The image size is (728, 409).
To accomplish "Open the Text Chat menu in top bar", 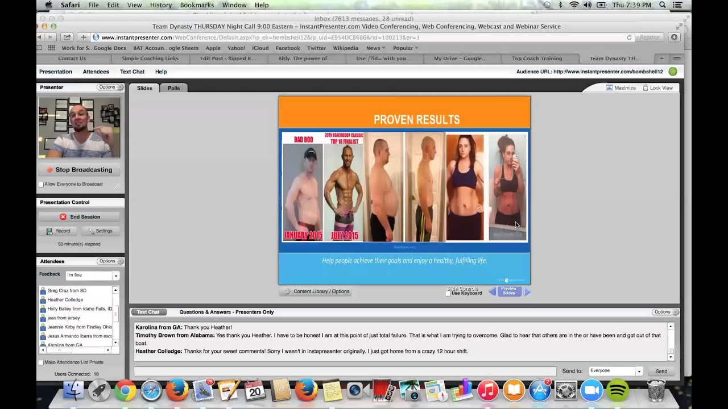I will pyautogui.click(x=132, y=72).
